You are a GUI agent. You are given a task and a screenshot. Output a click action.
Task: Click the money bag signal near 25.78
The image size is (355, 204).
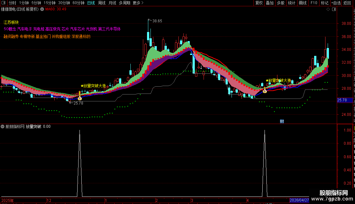pyautogui.click(x=80, y=98)
